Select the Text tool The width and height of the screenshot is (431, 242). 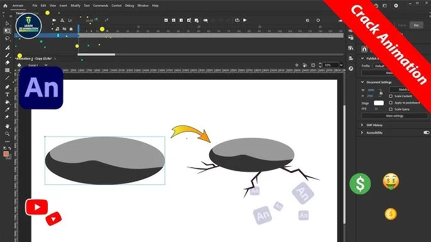point(8,95)
